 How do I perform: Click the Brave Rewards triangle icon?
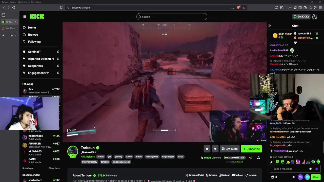click(244, 8)
